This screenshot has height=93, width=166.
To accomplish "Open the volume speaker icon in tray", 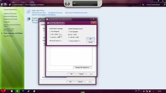I will point(144,91).
